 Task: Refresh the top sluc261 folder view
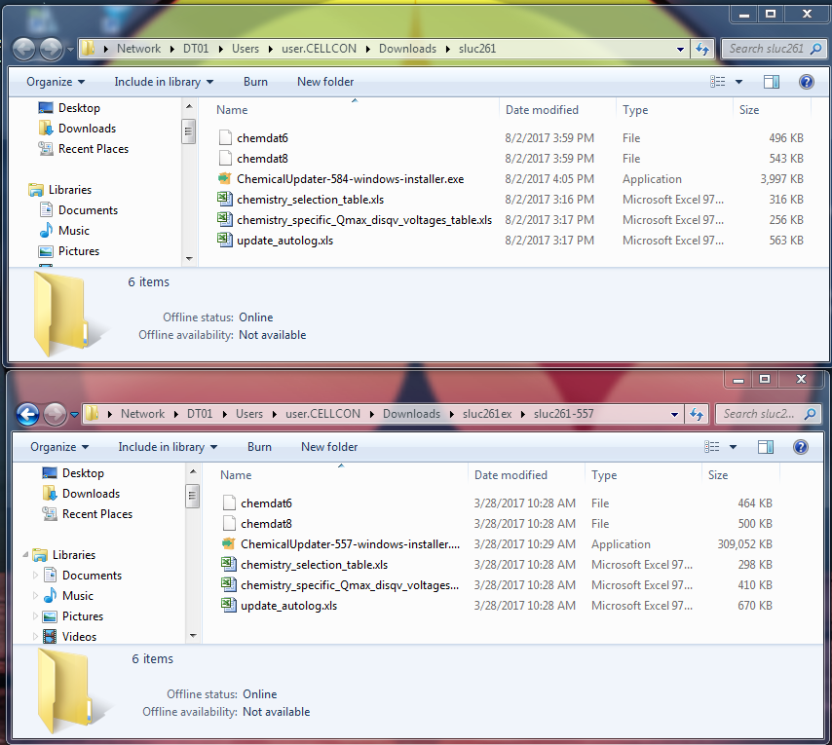click(x=702, y=49)
